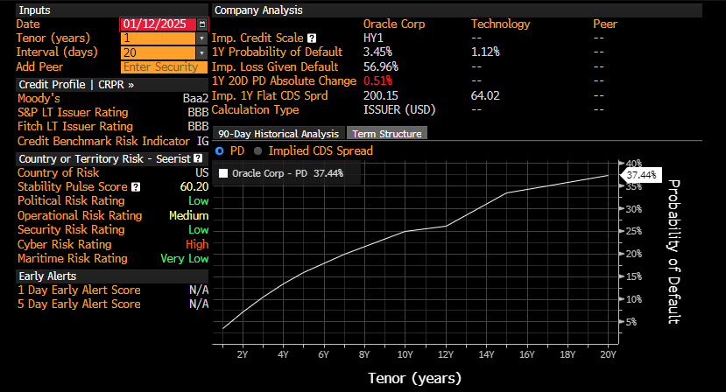Click the help icon beside Seerist heading
This screenshot has width=726, height=392.
pos(198,158)
